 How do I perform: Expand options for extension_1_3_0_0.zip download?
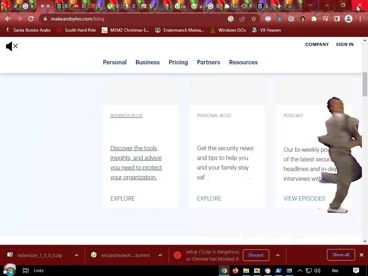[77, 255]
